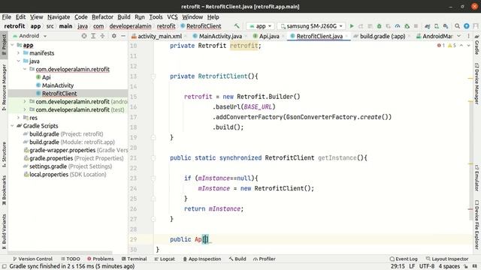Screen dimensions: 481x270
Task: Open the profiler gauge icon in toolbar
Action: pyautogui.click(x=398, y=26)
